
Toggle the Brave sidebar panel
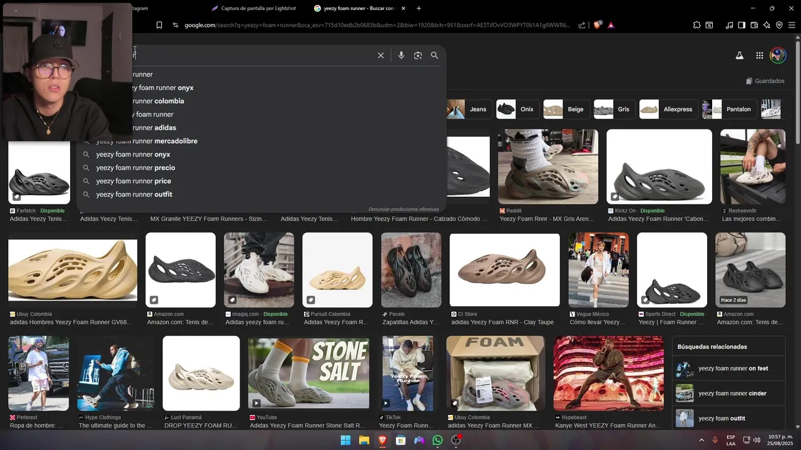click(742, 25)
